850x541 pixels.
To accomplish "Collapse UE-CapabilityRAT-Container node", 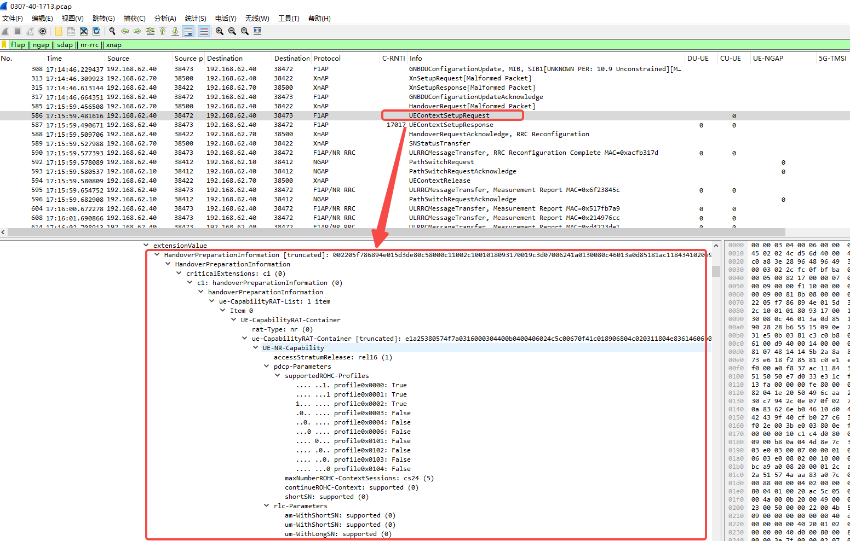I will (234, 320).
